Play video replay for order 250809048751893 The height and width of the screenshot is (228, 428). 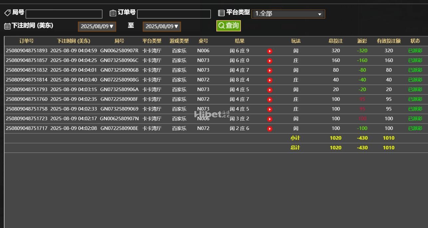point(270,51)
